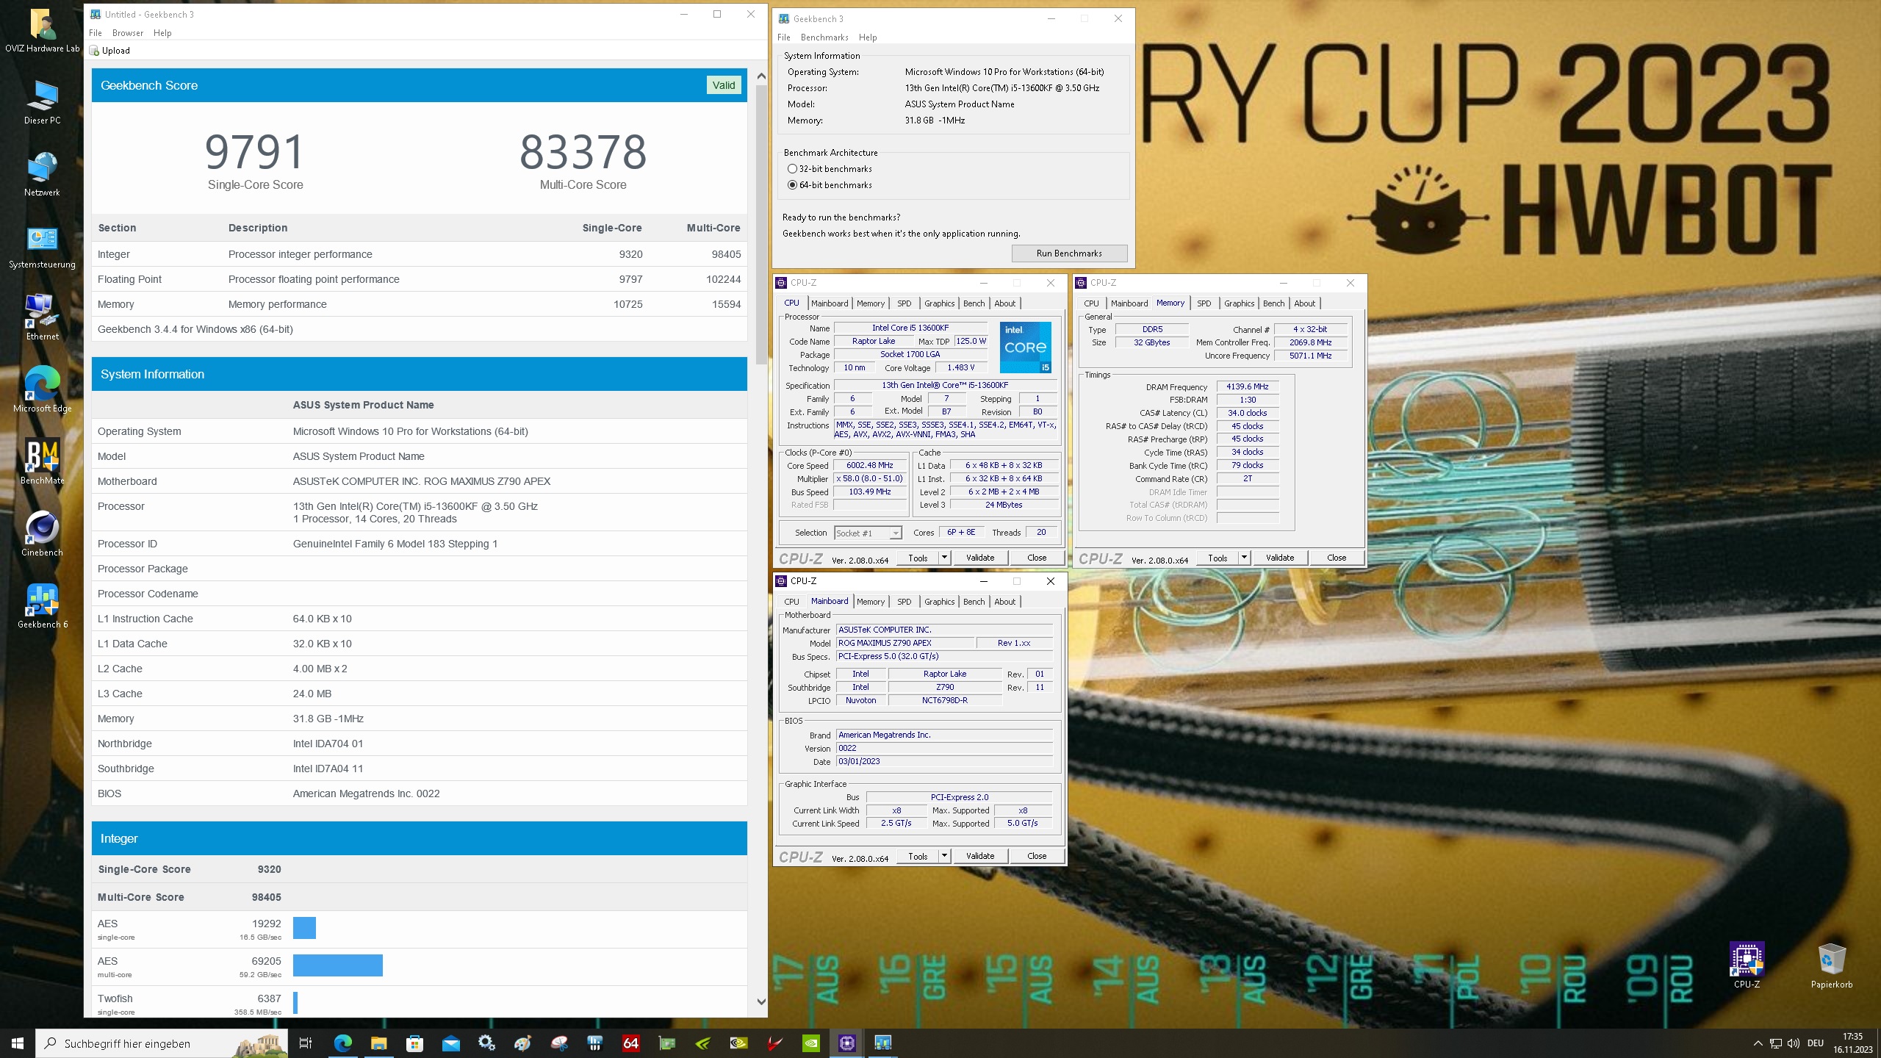Open the gears settings taskbar icon

[486, 1043]
